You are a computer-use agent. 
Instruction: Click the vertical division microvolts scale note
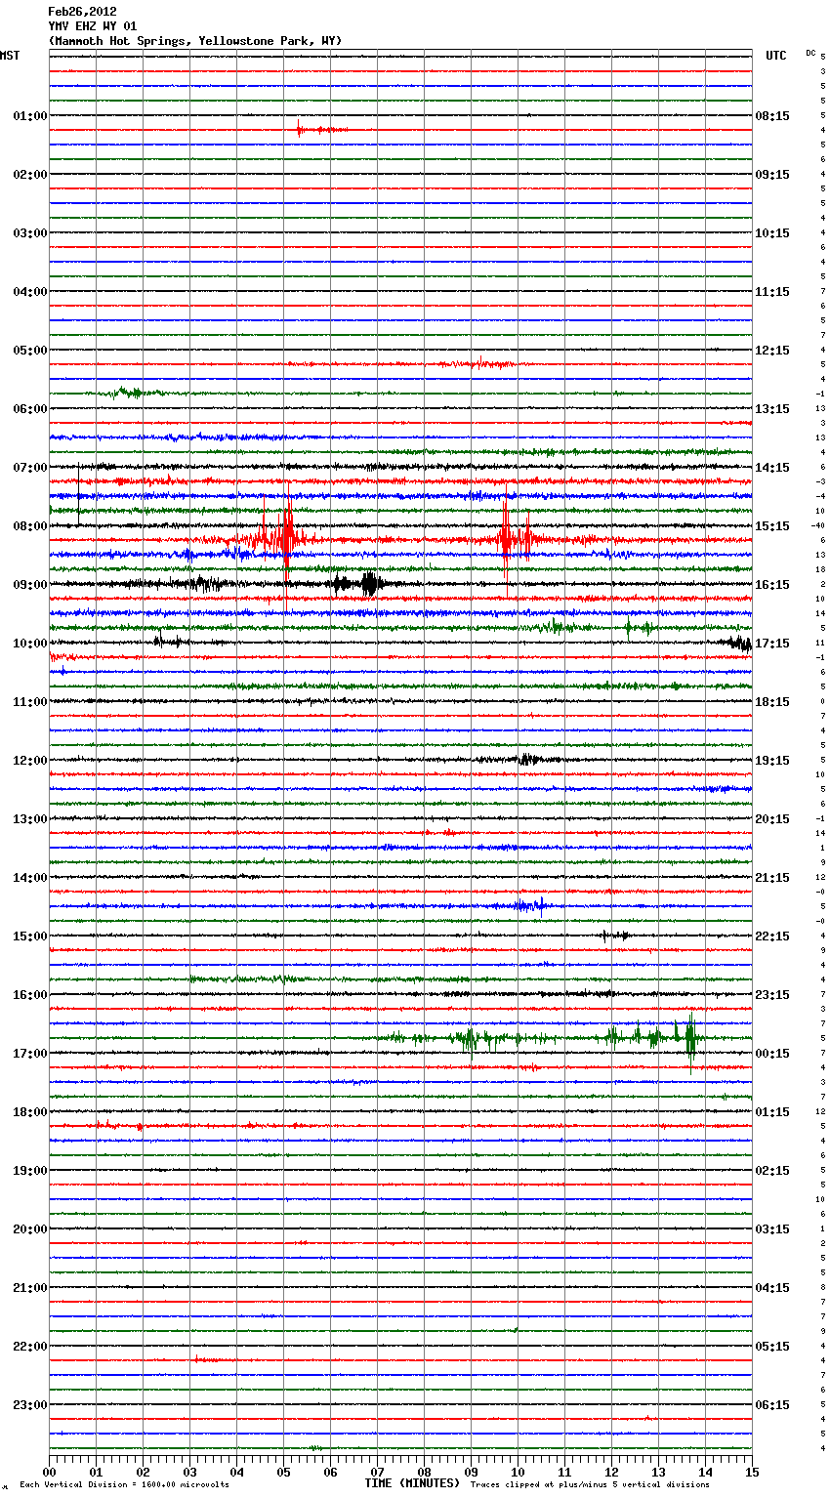click(124, 1484)
